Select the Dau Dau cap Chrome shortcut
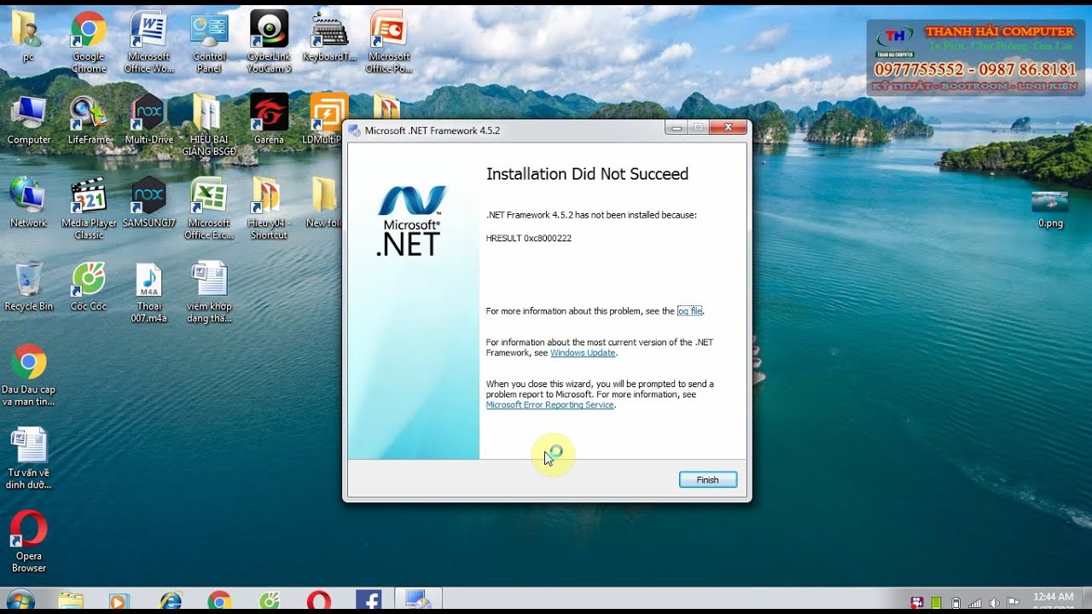 [x=28, y=375]
